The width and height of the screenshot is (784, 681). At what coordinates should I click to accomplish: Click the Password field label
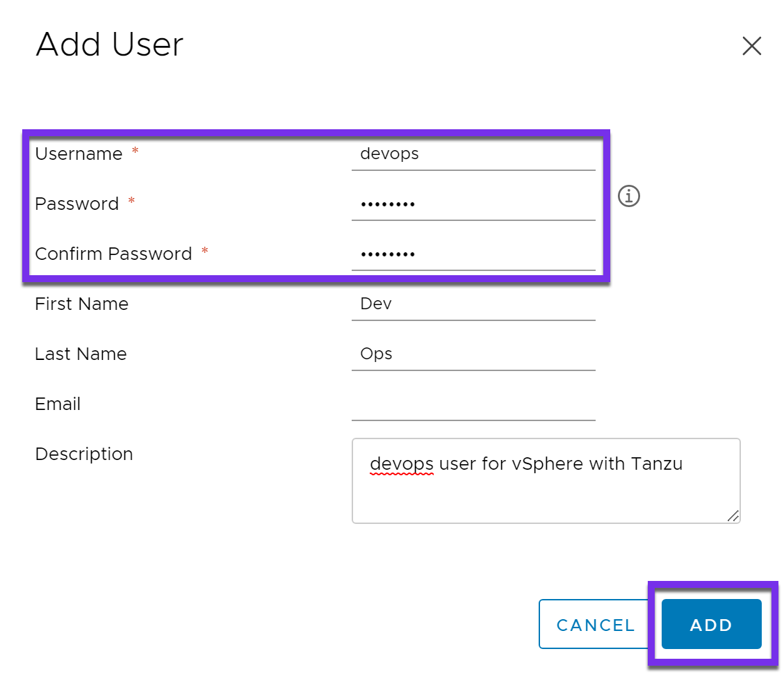pos(76,204)
